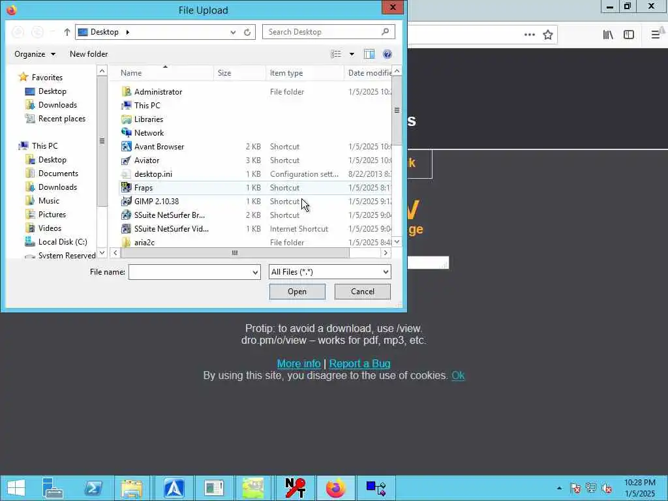Viewport: 668px width, 501px height.
Task: Select This PC item in file list
Action: click(x=255, y=105)
